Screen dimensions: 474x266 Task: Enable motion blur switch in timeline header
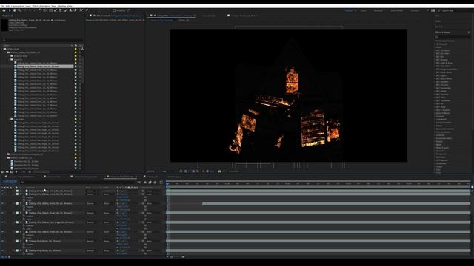pos(155,183)
